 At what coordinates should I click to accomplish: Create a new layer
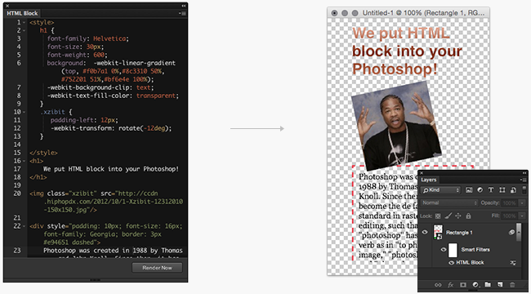pyautogui.click(x=500, y=285)
